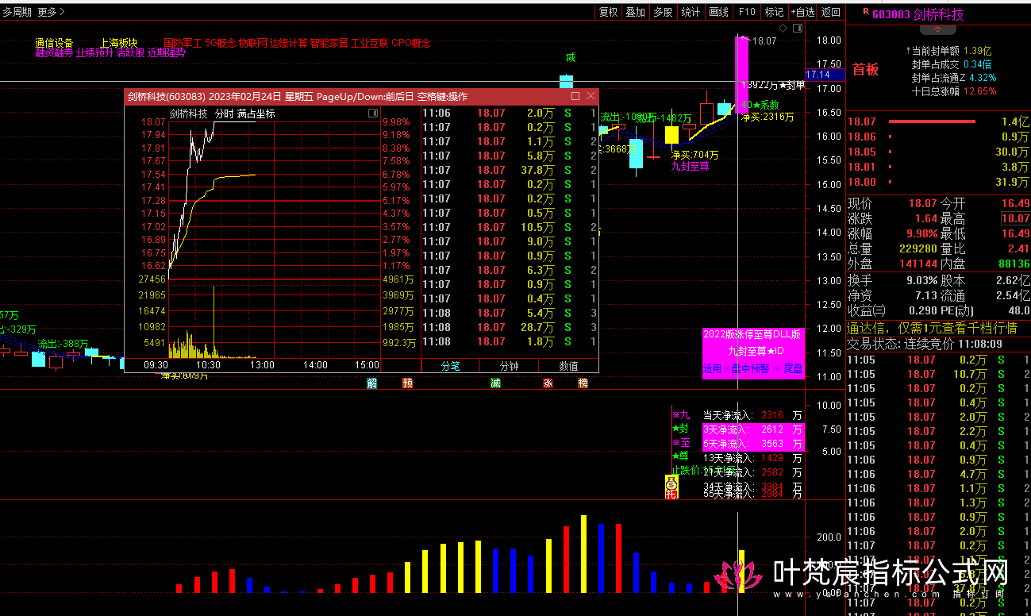Viewport: 1031px width, 616px height.
Task: Close the 剑桥科技 intraday popup window
Action: (591, 96)
